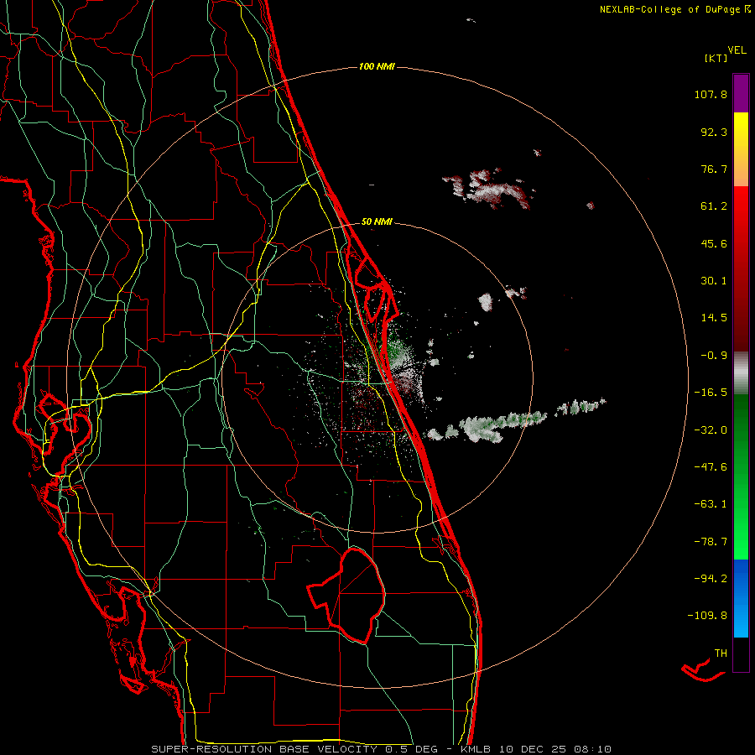Click the -16.5 legend value
This screenshot has width=755, height=755.
pyautogui.click(x=711, y=393)
